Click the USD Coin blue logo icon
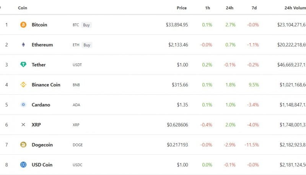Screen dimensions: 306x175 23,165
